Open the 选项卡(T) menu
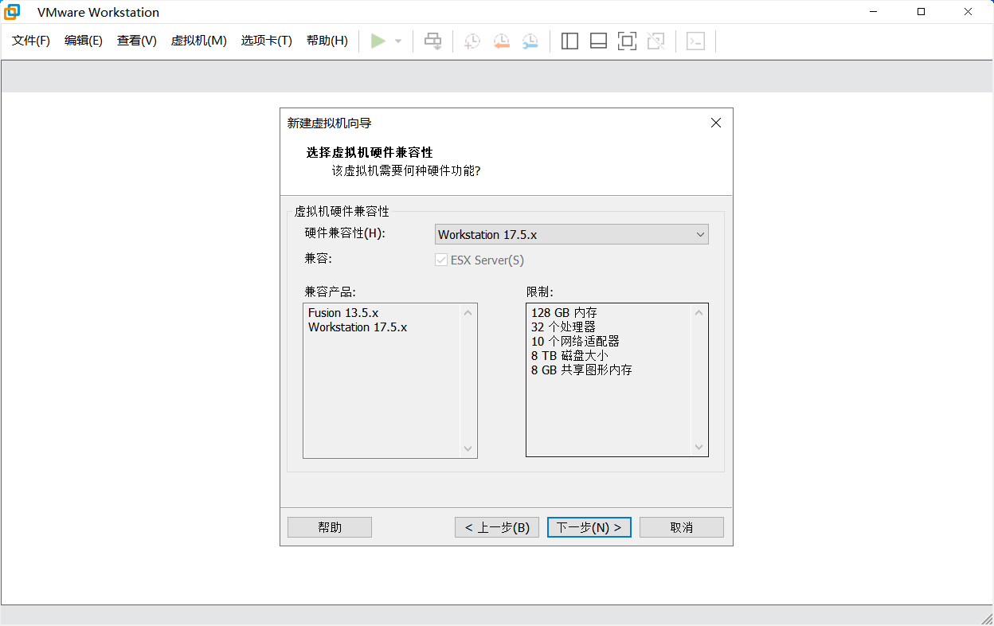The width and height of the screenshot is (994, 626). (x=266, y=41)
